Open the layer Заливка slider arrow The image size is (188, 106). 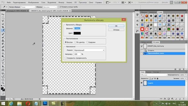click(186, 78)
